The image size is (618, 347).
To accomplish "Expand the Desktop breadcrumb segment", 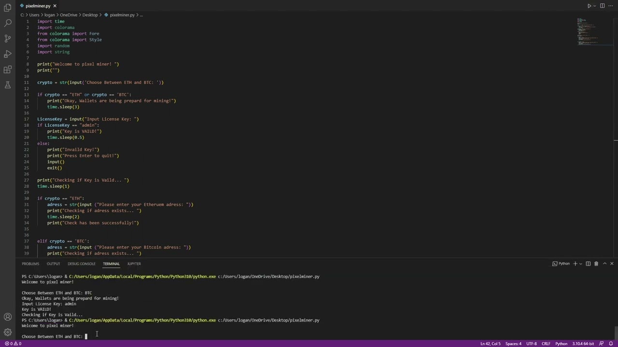I will (x=90, y=15).
